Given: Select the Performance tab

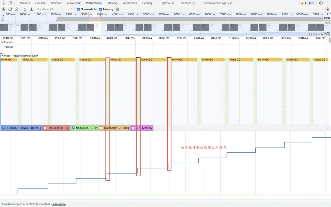Looking at the screenshot, I should [x=94, y=3].
